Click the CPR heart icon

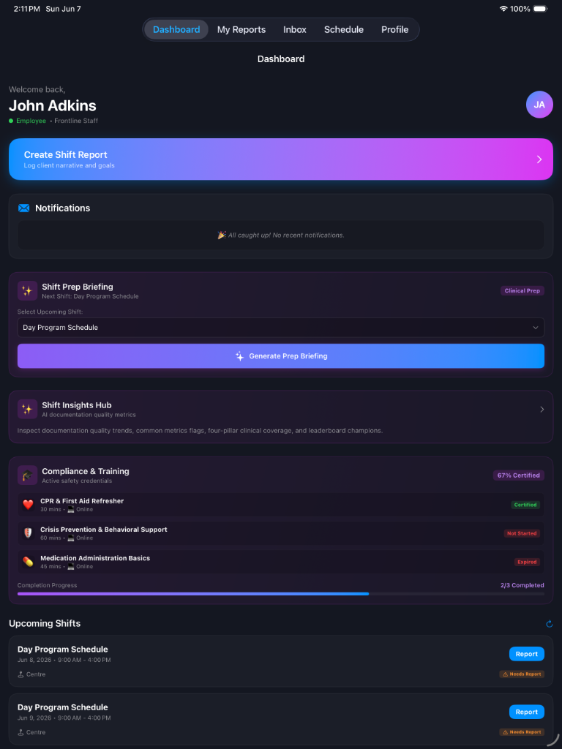pyautogui.click(x=29, y=505)
